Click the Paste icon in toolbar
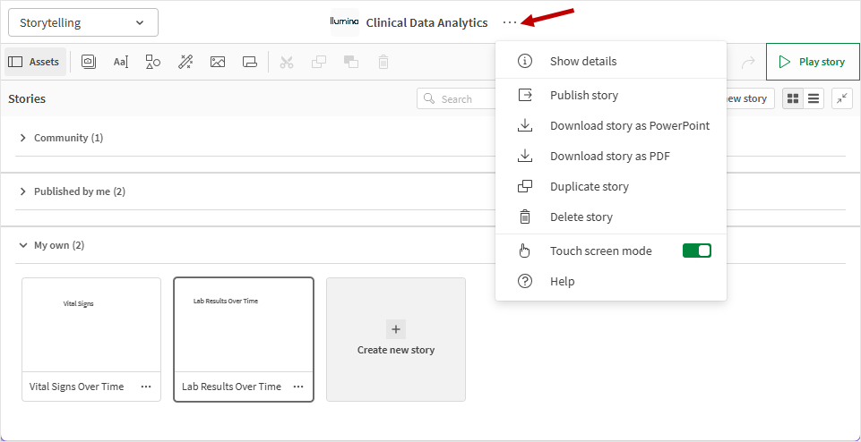 pos(351,62)
